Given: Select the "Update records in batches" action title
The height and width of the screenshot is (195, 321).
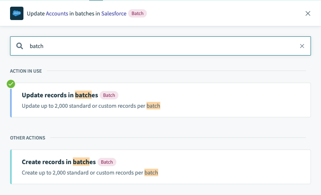Looking at the screenshot, I should click(59, 95).
